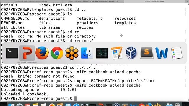Switch to the cookbooks/apache bash tab
Image resolution: width=189 pixels, height=106 pixels.
tap(31, 1)
